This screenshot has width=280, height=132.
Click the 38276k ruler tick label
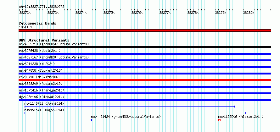click(x=137, y=13)
